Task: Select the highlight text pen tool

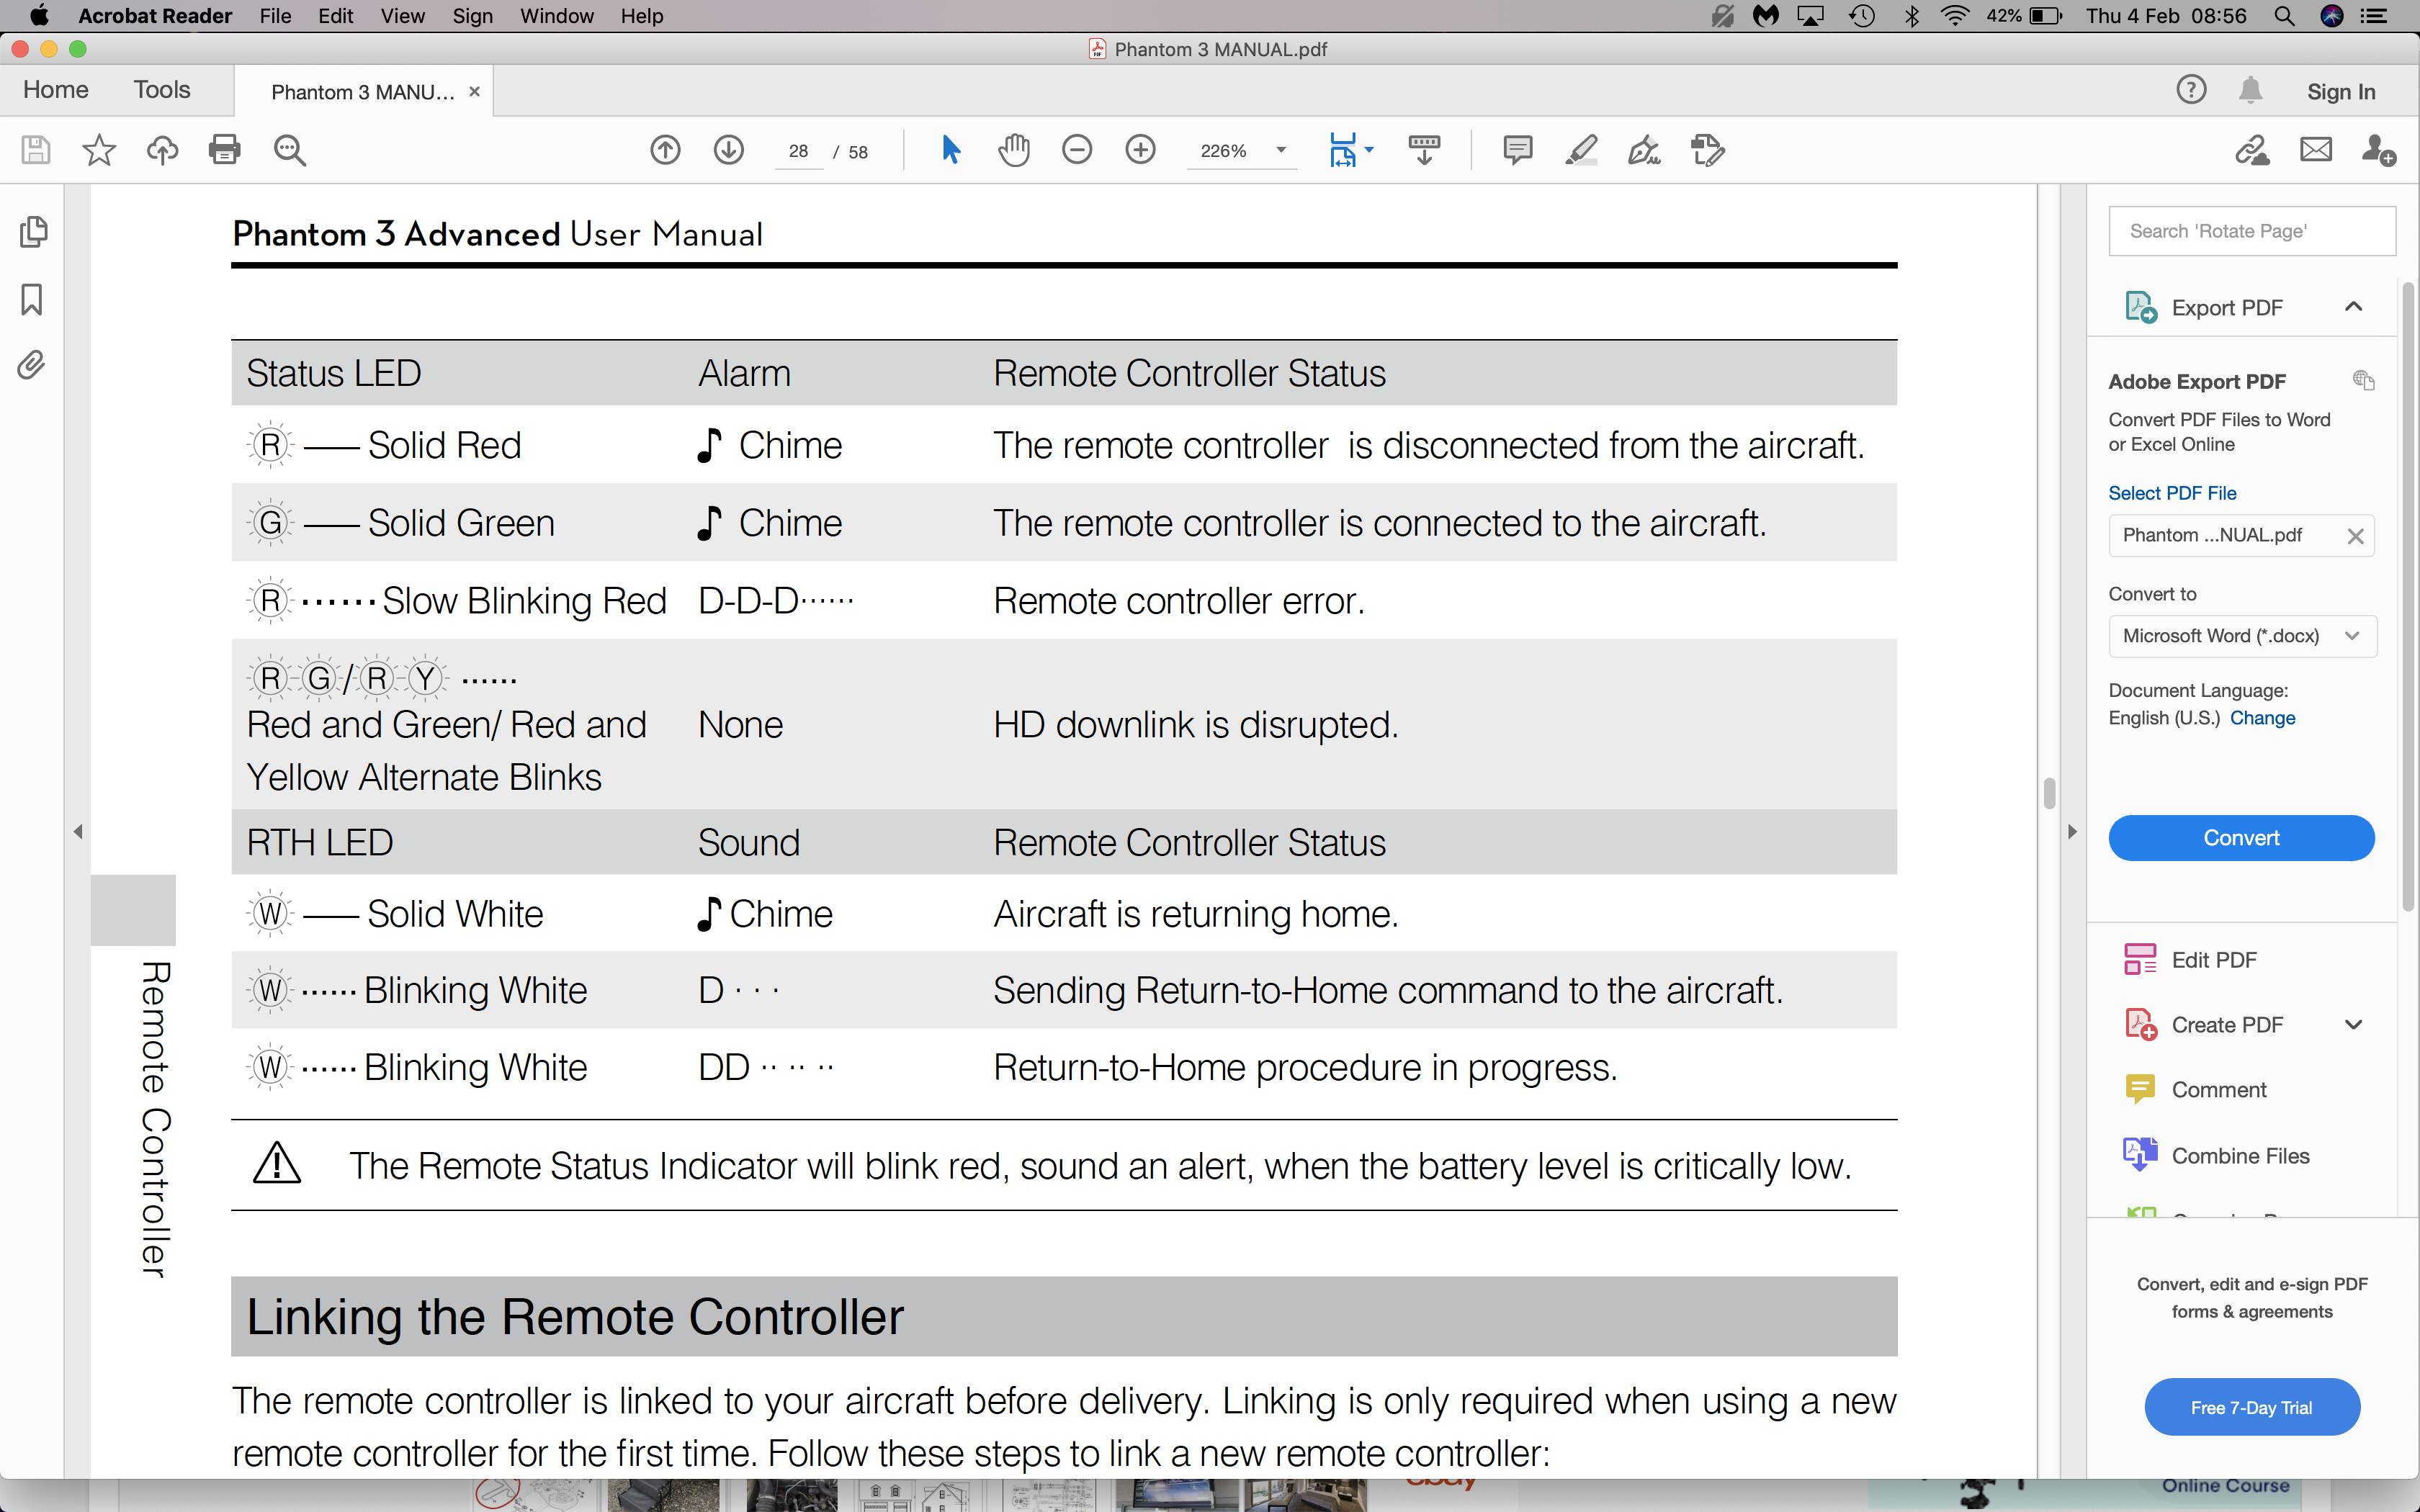Action: [1581, 151]
